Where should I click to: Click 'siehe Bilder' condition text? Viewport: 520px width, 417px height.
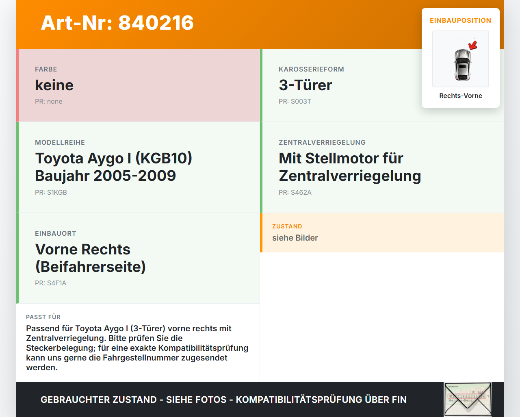tap(295, 238)
